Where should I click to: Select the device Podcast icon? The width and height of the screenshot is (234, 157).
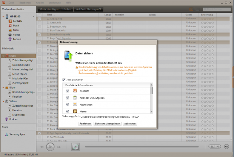(10, 39)
